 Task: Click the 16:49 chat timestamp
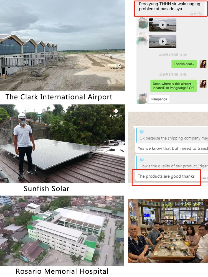click(173, 55)
